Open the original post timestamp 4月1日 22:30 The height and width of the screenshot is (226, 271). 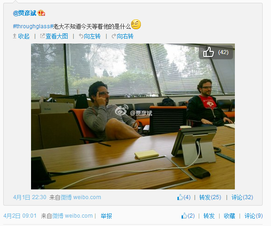click(x=30, y=197)
